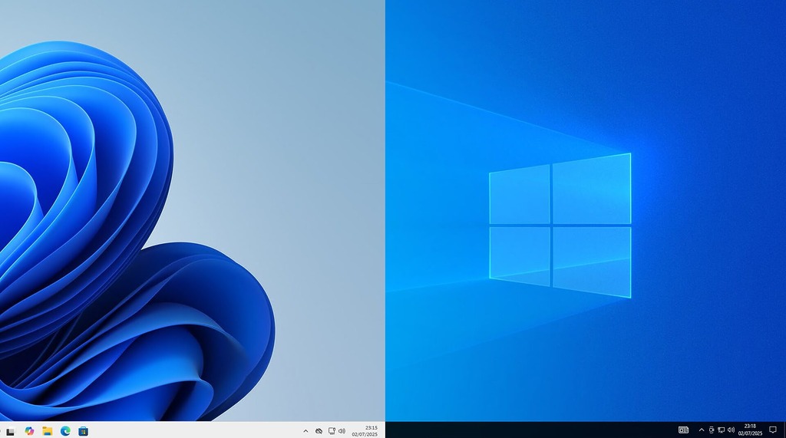Click the Meet Now icon in the Windows 10 tray
This screenshot has width=786, height=438.
(x=712, y=430)
